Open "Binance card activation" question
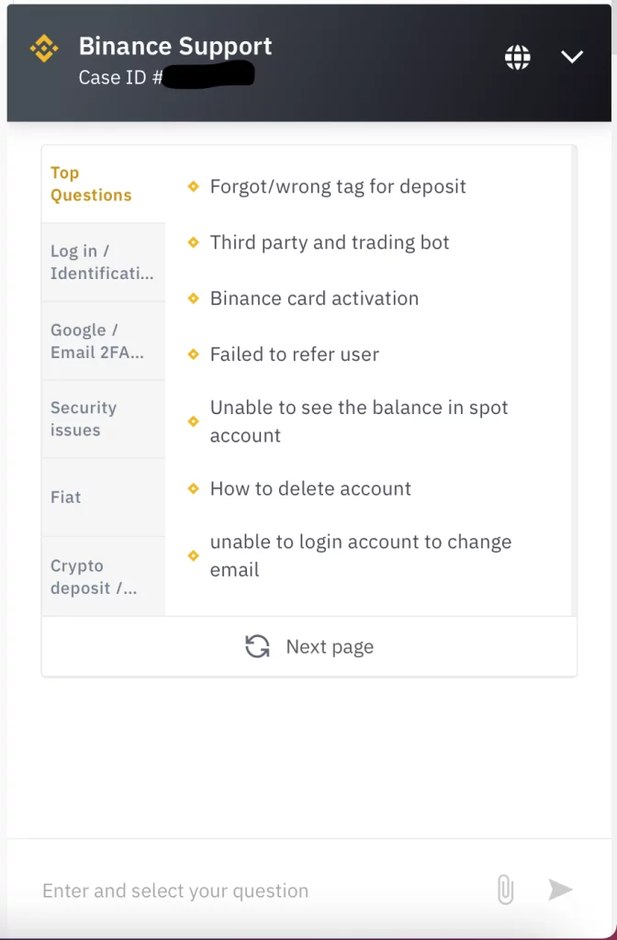617x940 pixels. [x=314, y=298]
